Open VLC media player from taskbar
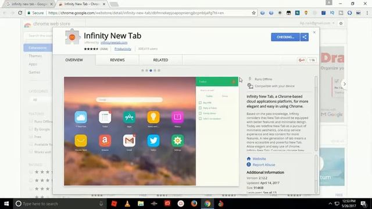This screenshot has height=209, width=372. click(127, 204)
